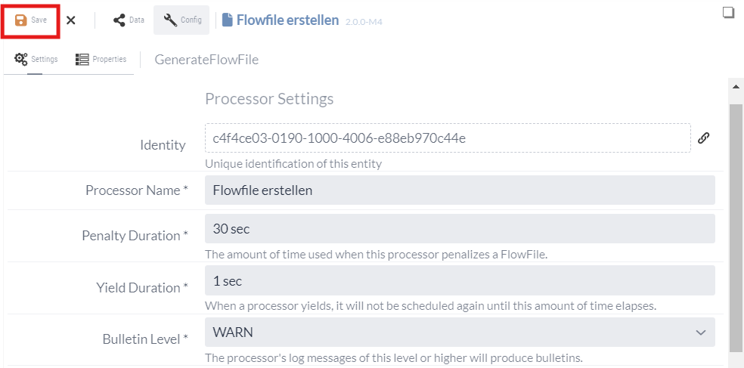Click the restore window icon at top right
This screenshot has width=744, height=368.
tap(729, 12)
